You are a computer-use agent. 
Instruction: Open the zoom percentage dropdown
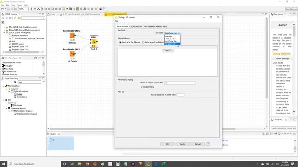(x=27, y=9)
